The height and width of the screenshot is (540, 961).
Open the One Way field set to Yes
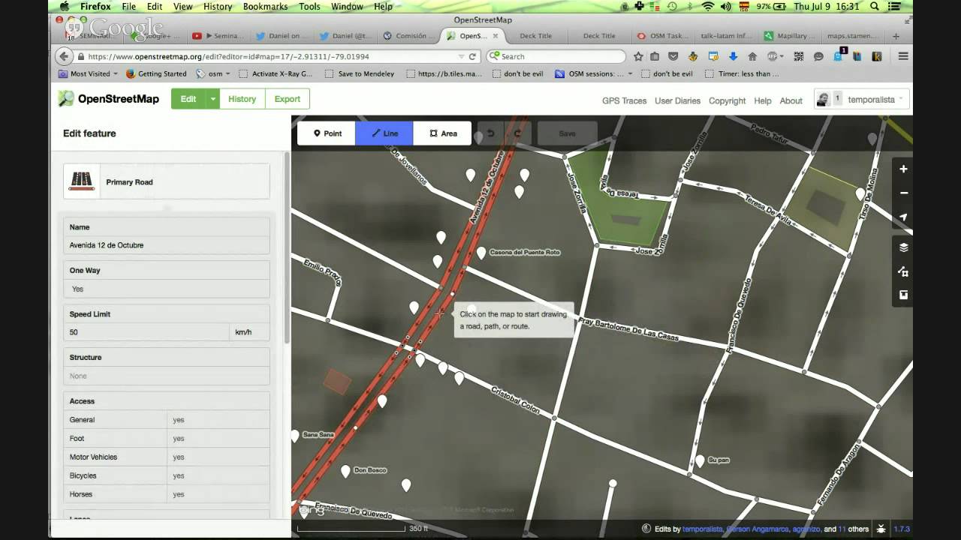(x=167, y=289)
